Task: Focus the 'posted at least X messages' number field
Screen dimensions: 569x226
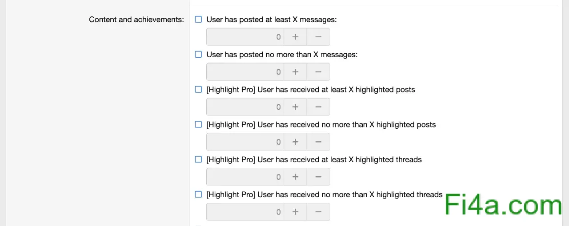Action: [x=245, y=37]
